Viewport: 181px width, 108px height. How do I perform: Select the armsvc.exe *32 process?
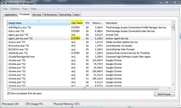tap(89, 42)
